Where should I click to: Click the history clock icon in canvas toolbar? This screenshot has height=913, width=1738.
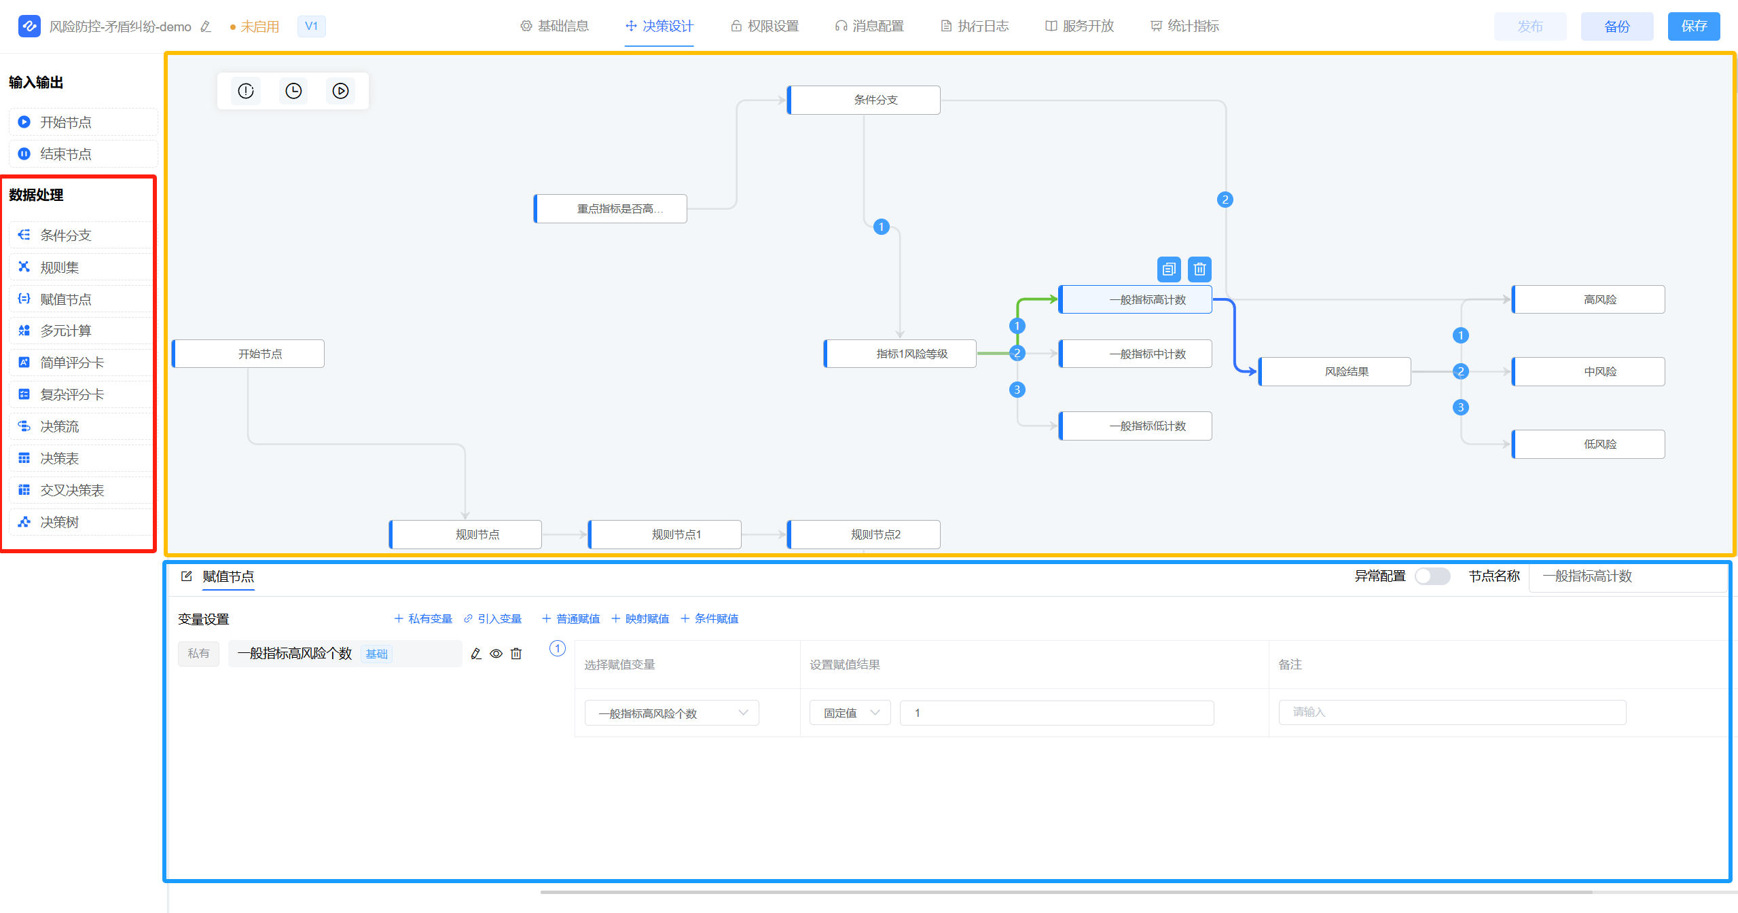tap(293, 91)
